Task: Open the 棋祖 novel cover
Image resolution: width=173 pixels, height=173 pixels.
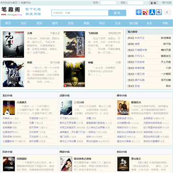Action: point(13,74)
